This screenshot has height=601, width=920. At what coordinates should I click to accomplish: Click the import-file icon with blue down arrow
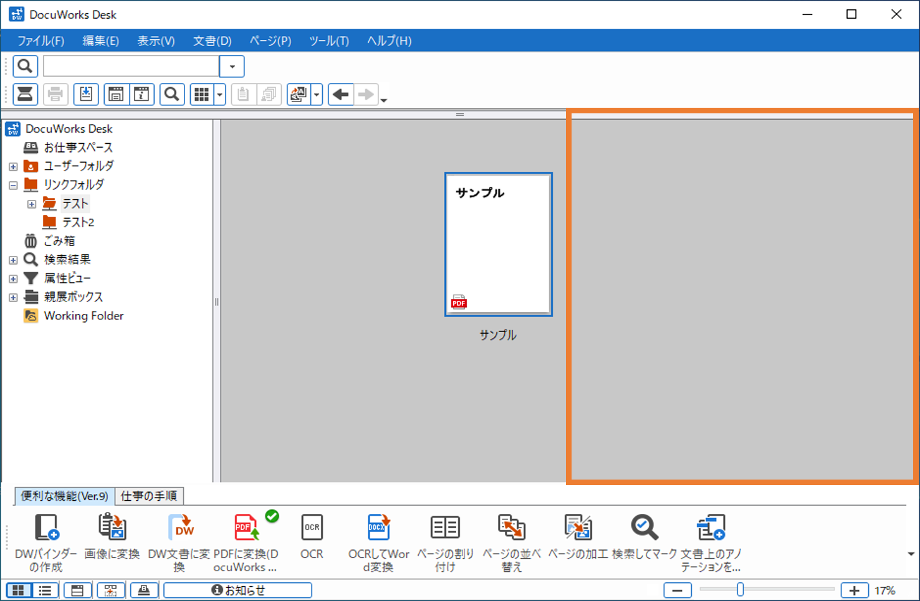(x=86, y=95)
